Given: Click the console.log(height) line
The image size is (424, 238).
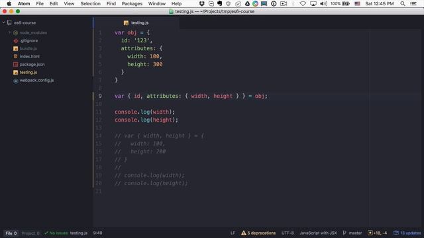Looking at the screenshot, I should (146, 120).
